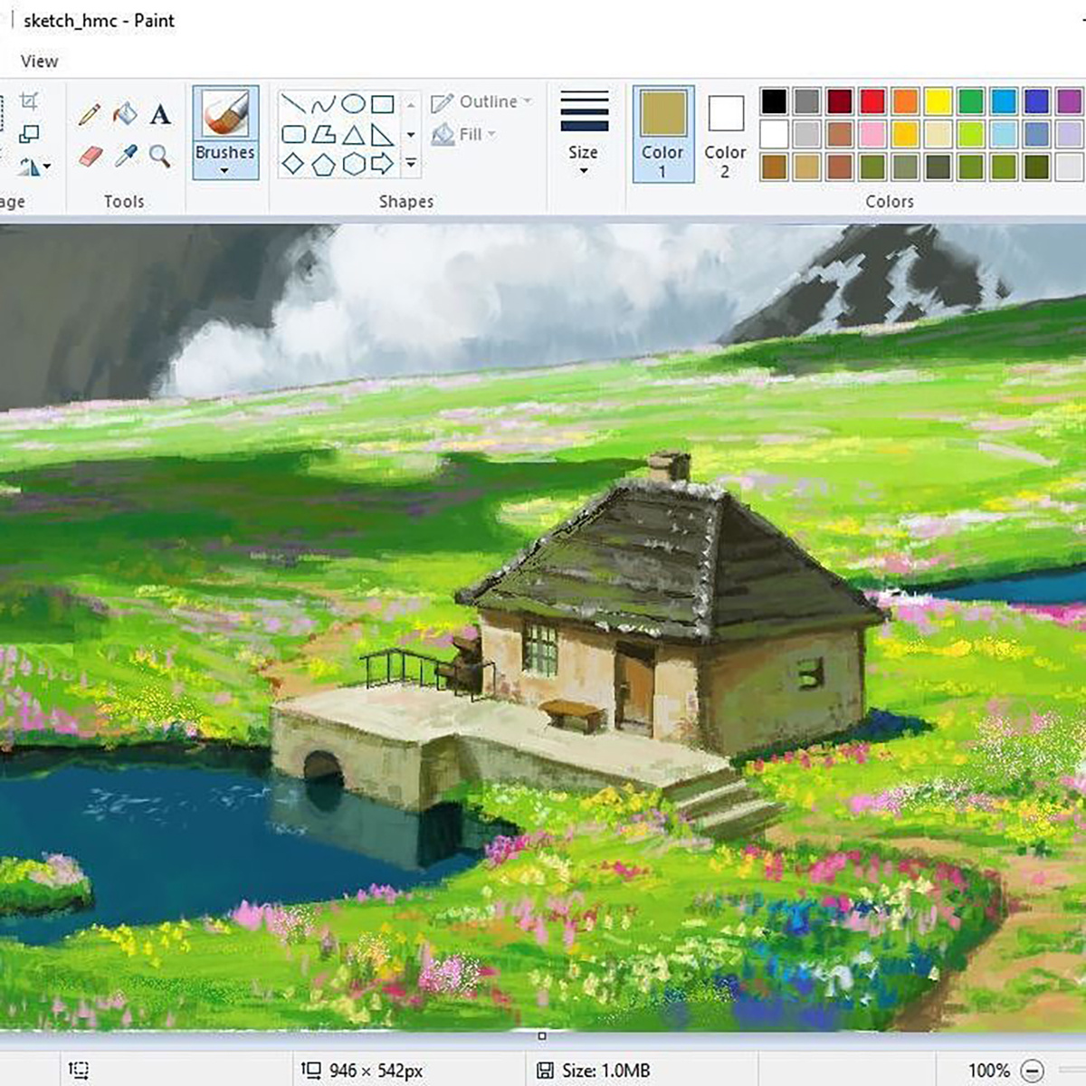The width and height of the screenshot is (1086, 1086).
Task: Click the disk icon beside Size: 1.0MB
Action: 545,1070
